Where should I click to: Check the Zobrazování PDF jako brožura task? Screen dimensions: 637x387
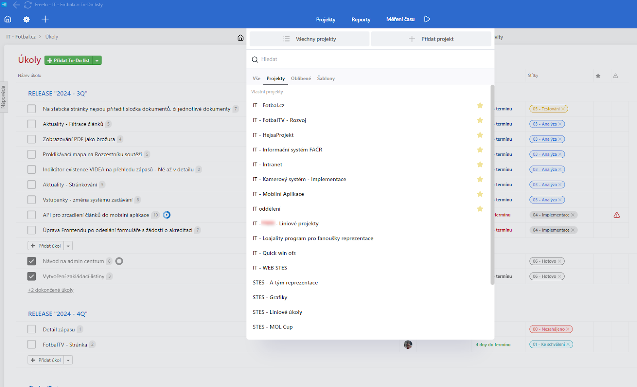31,139
